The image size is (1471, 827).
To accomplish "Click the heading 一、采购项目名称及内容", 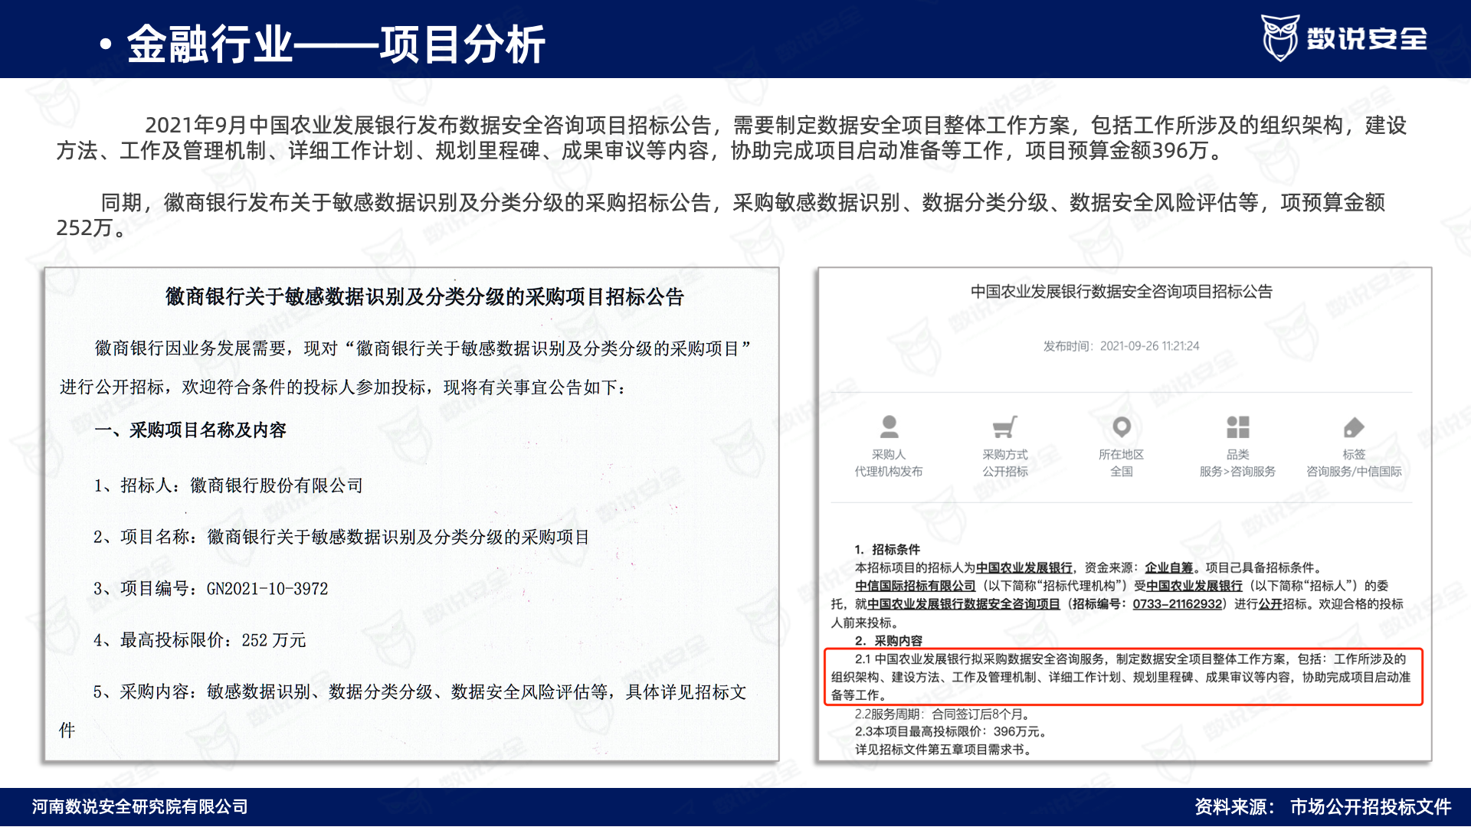I will (190, 430).
